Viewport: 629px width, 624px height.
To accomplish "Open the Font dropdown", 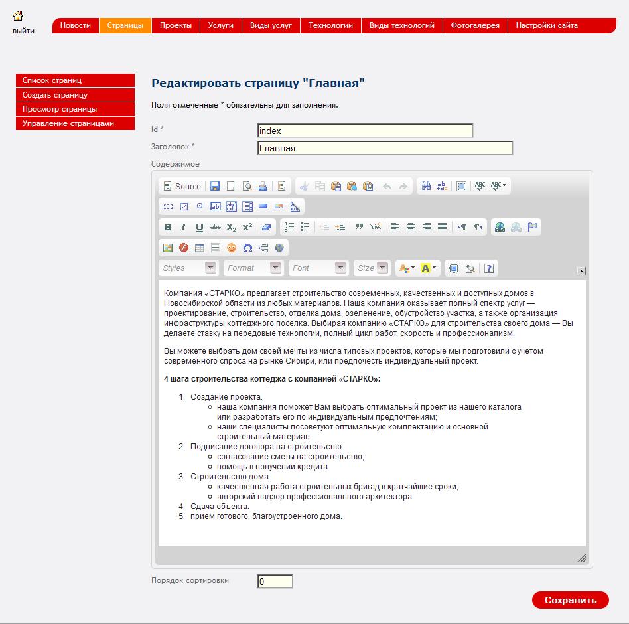I will click(x=318, y=268).
